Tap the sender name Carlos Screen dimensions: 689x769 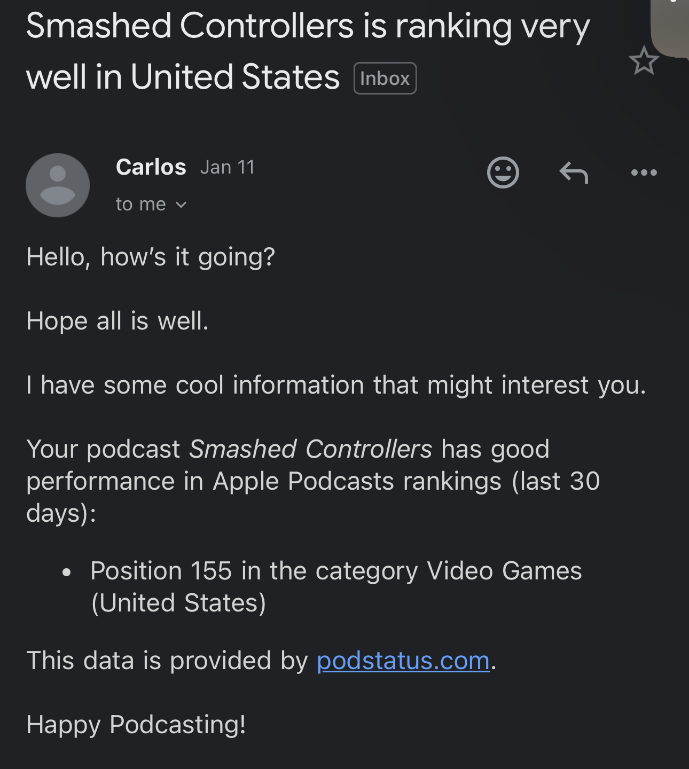click(x=151, y=167)
